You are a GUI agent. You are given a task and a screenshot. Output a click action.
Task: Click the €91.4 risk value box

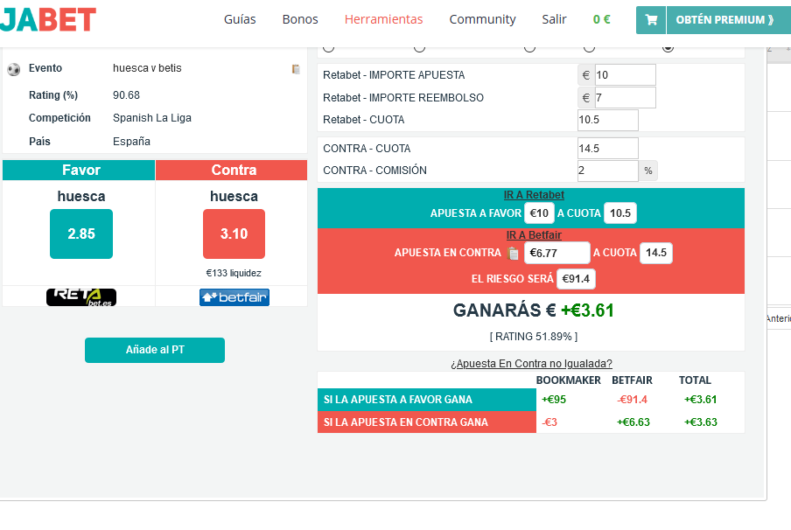coord(576,279)
